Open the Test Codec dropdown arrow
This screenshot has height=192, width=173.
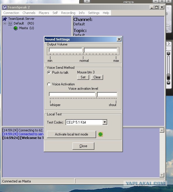coord(105,122)
